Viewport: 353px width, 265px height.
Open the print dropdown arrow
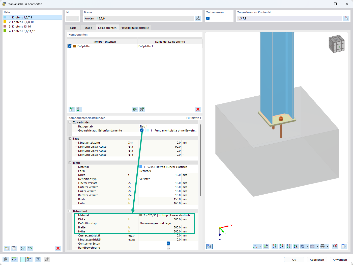[327, 246]
